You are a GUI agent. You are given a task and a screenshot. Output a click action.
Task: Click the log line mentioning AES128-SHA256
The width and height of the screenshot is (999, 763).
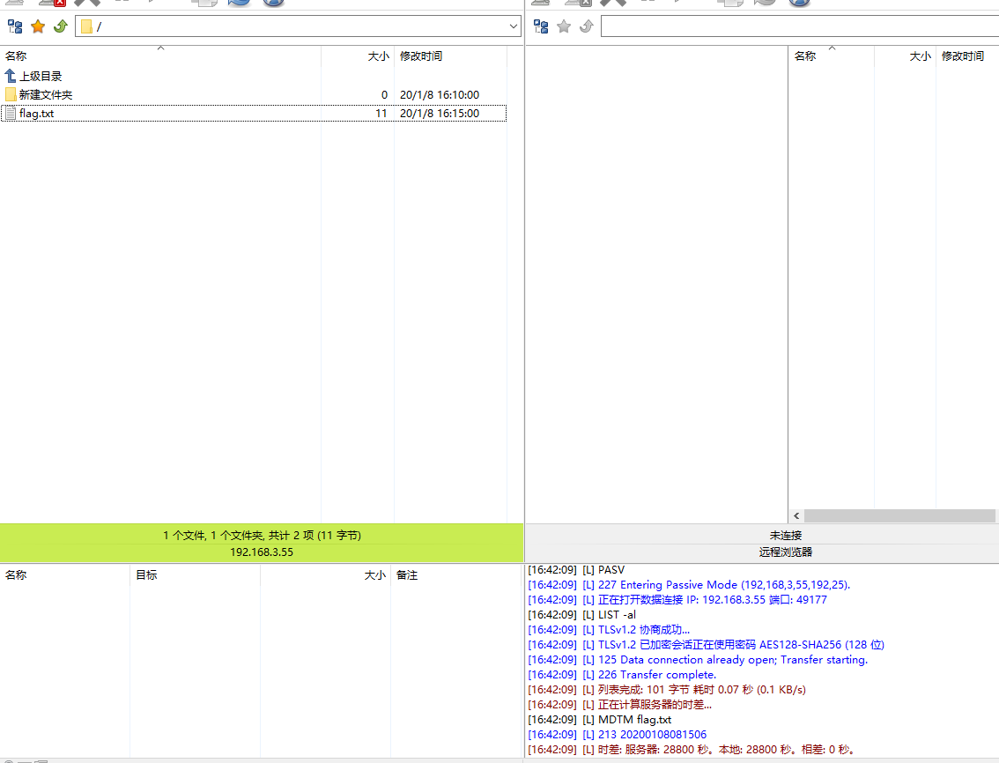point(706,644)
